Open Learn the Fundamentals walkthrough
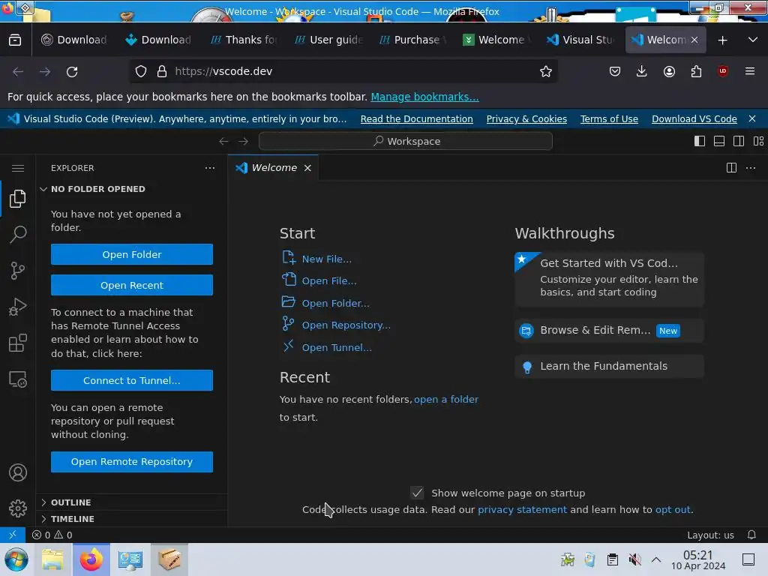The height and width of the screenshot is (576, 768). [609, 366]
